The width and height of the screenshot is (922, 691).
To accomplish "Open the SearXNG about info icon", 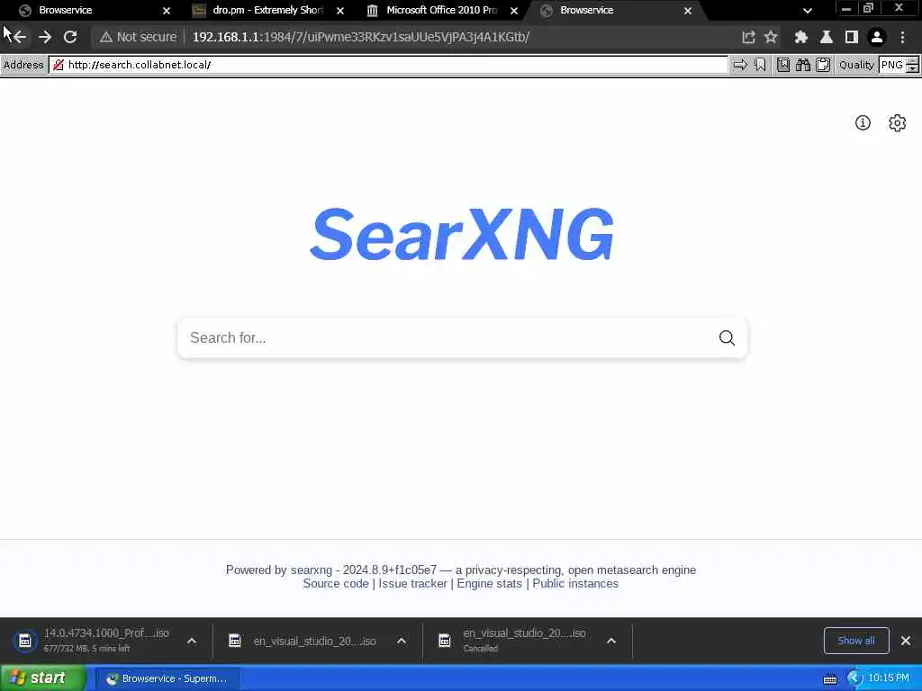I will coord(863,122).
